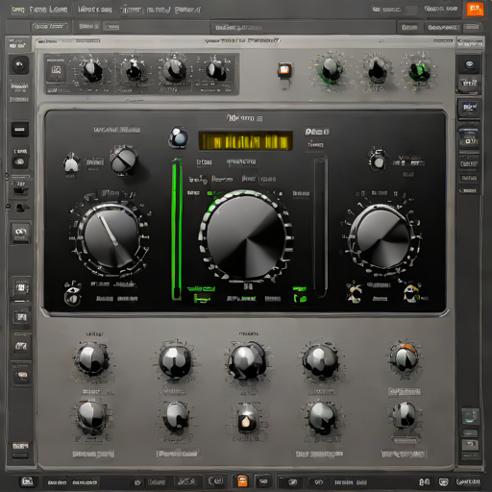Viewport: 492px width, 492px height.
Task: Click the green-tinted icon near the right sidebar bottom
Action: click(x=470, y=416)
